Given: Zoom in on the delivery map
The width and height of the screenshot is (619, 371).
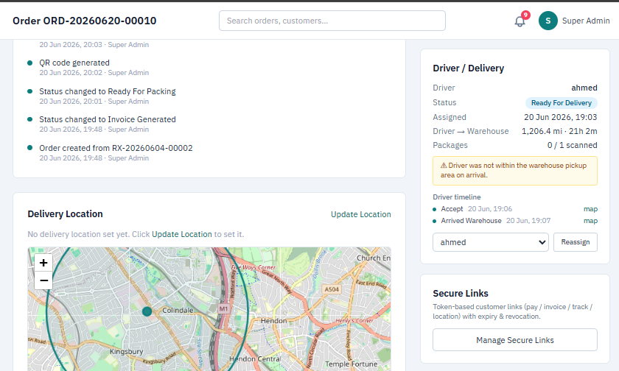Looking at the screenshot, I should point(43,263).
